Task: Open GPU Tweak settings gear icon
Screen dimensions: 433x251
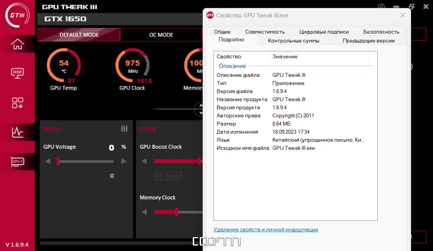Action: coord(382,6)
